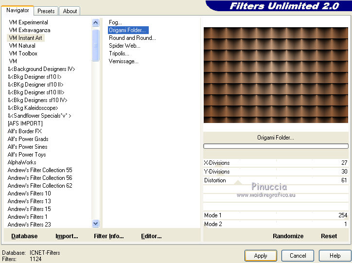Open the About tab
The width and height of the screenshot is (352, 263).
coord(70,11)
